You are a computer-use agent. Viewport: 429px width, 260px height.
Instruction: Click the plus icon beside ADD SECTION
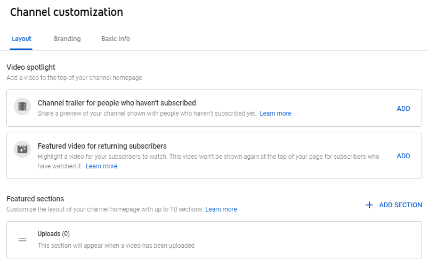(369, 205)
